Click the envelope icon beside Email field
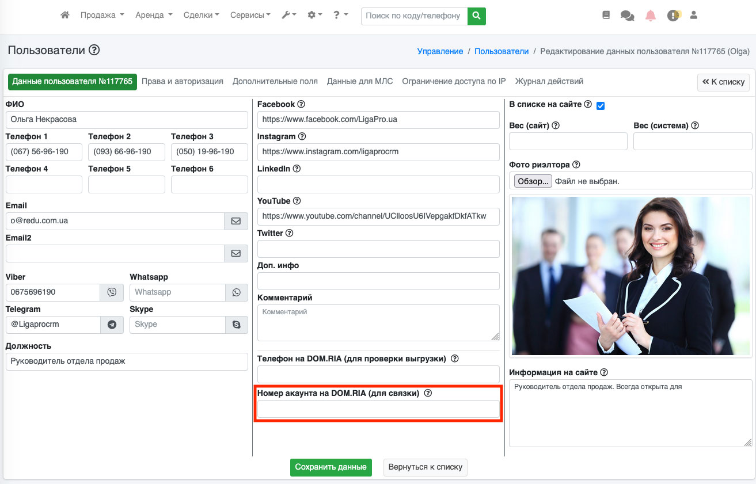This screenshot has height=484, width=756. point(236,220)
